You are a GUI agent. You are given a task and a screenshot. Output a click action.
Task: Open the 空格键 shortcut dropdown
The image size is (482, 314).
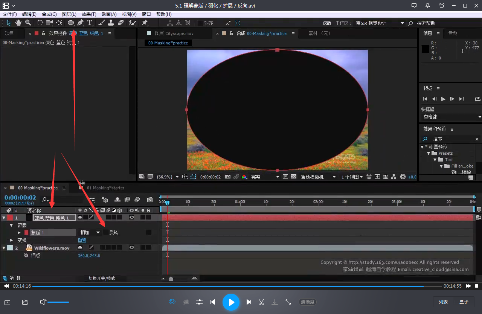click(x=451, y=117)
